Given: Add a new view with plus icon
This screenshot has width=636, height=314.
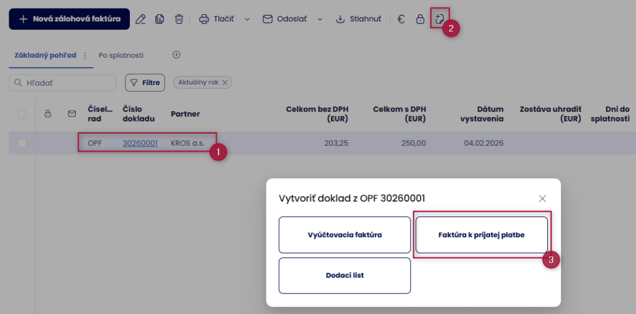Looking at the screenshot, I should (176, 55).
